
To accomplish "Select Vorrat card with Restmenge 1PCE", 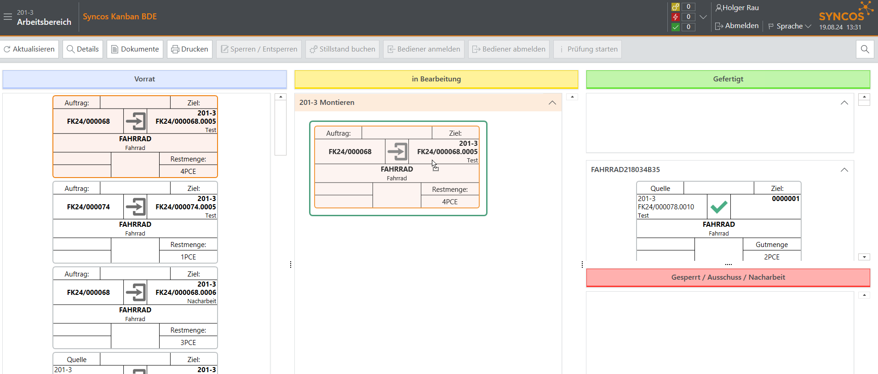I will pyautogui.click(x=135, y=222).
